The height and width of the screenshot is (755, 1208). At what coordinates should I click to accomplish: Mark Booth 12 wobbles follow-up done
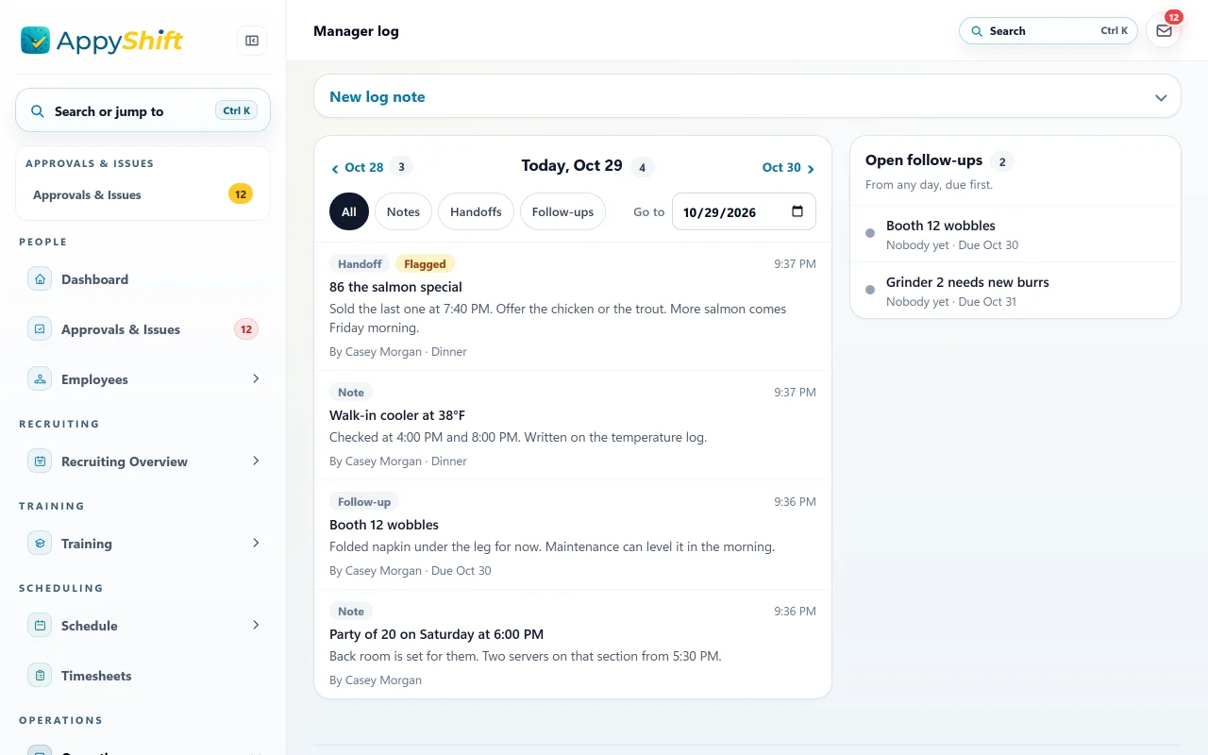[870, 233]
